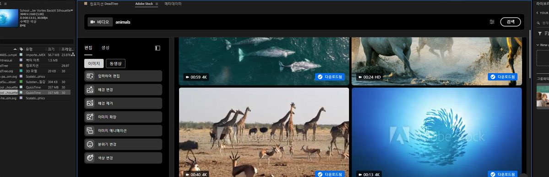
Task: Click the 배경 변경 icon
Action: pos(90,90)
